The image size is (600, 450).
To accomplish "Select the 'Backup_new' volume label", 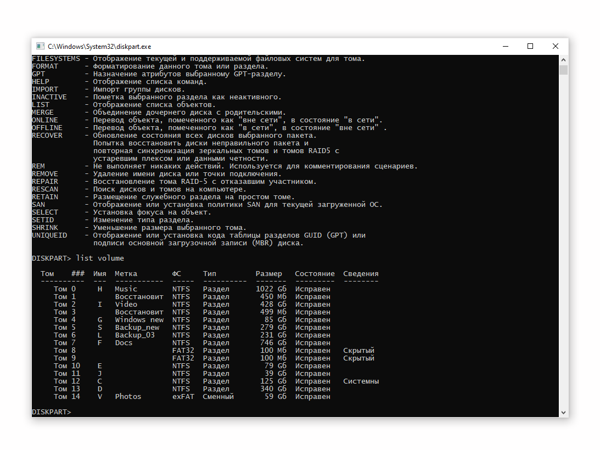I will [x=137, y=328].
